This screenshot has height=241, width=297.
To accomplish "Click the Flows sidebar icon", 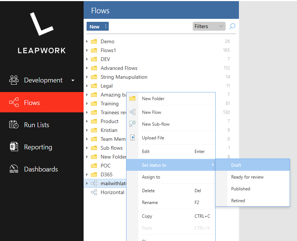I will (14, 102).
